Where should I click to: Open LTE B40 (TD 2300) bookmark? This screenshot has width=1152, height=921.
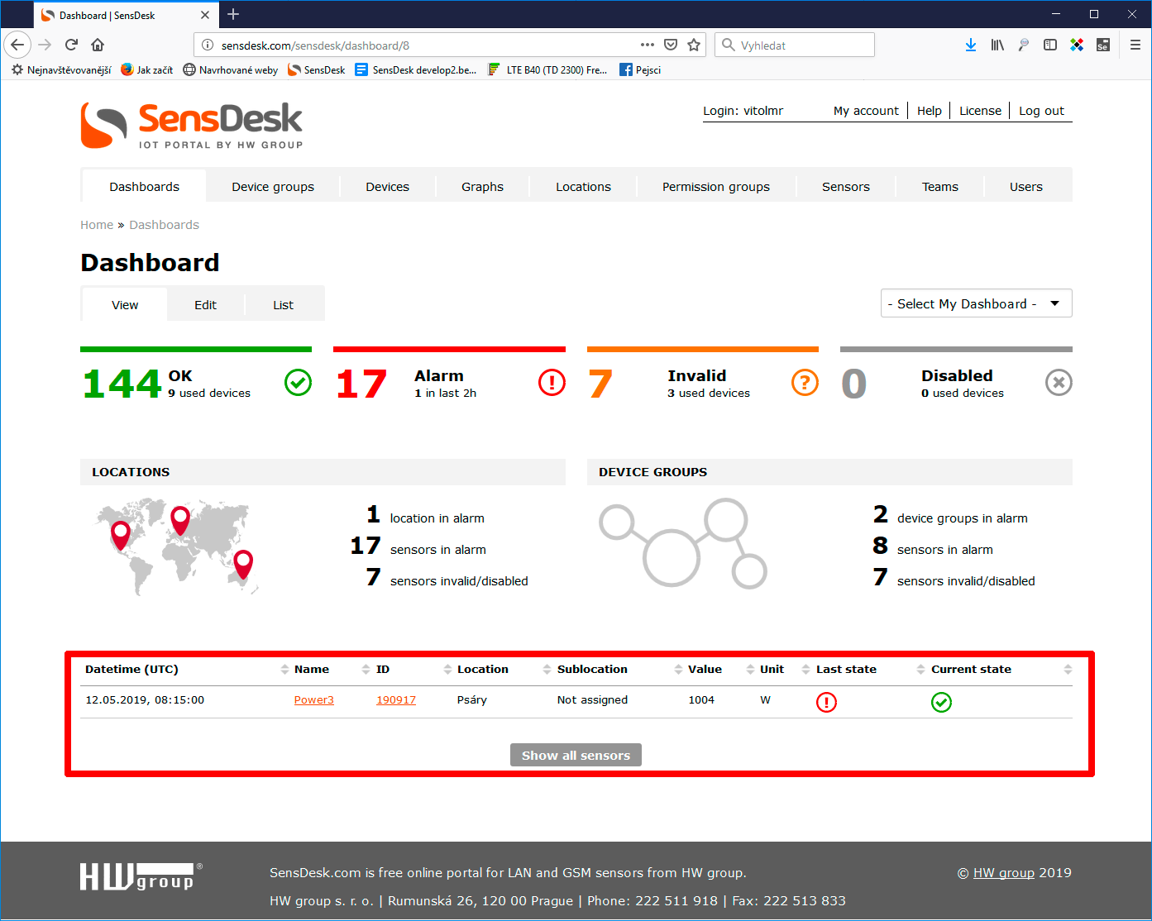547,69
